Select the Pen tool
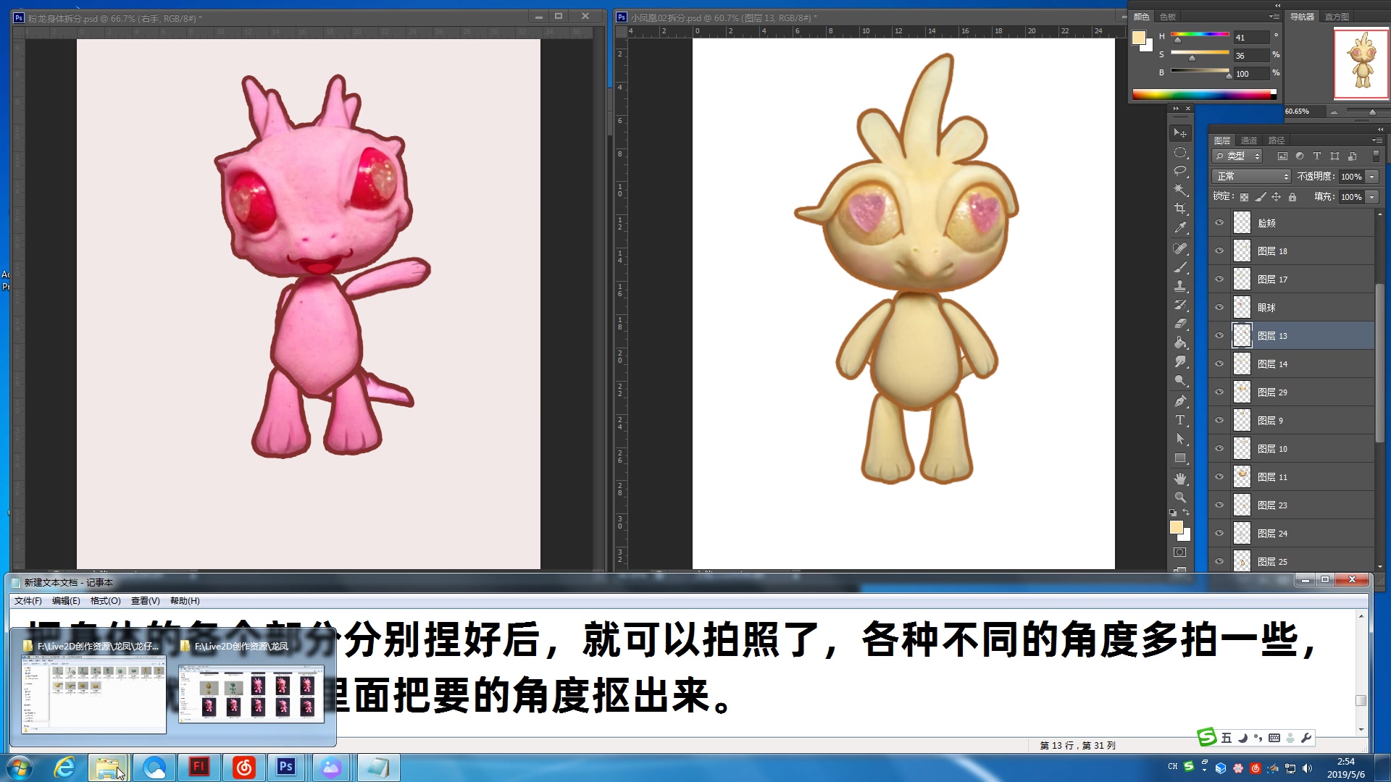 (x=1180, y=400)
